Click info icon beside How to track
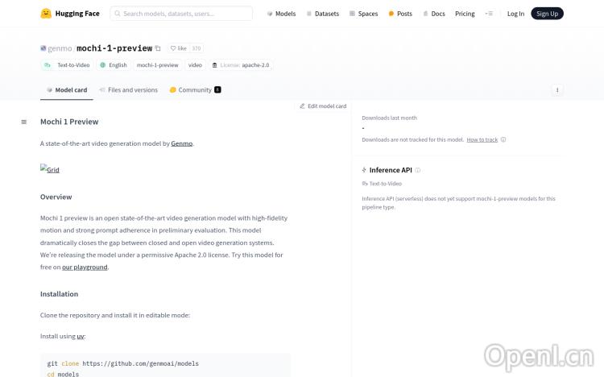The image size is (604, 377). coord(503,139)
